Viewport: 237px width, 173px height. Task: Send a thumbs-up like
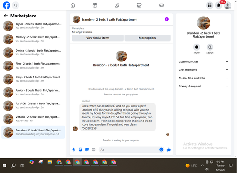169,150
